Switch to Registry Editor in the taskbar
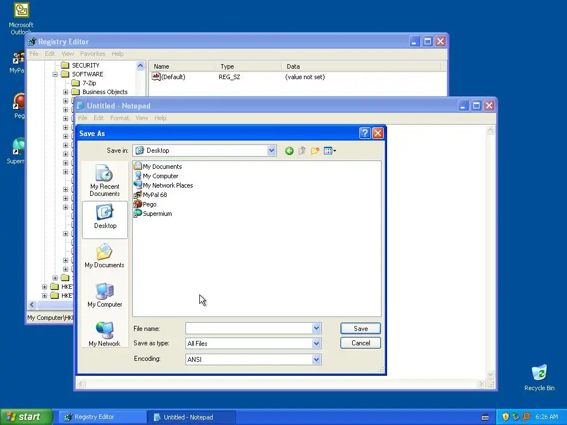This screenshot has height=425, width=567. [x=102, y=417]
